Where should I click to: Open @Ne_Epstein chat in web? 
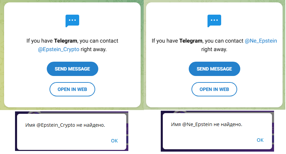pos(214,89)
